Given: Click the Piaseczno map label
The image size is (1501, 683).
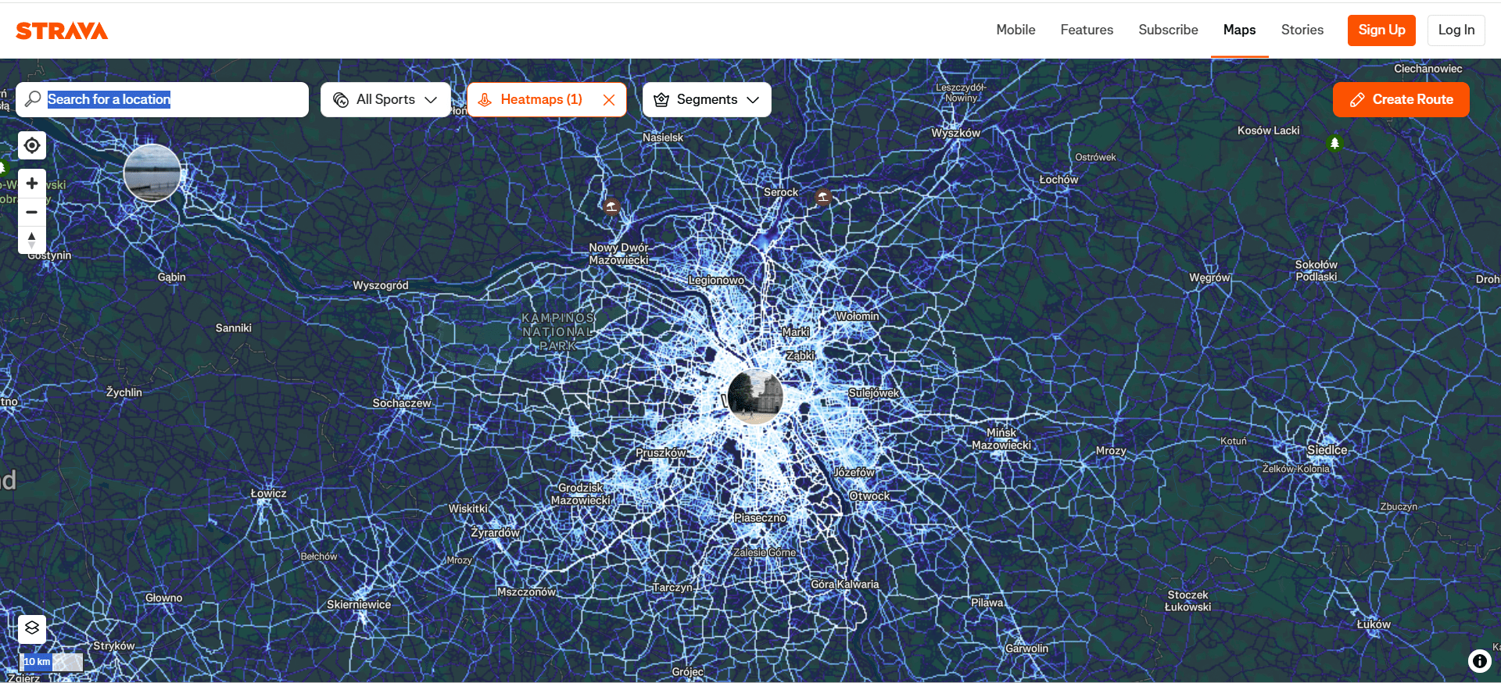Looking at the screenshot, I should [760, 517].
